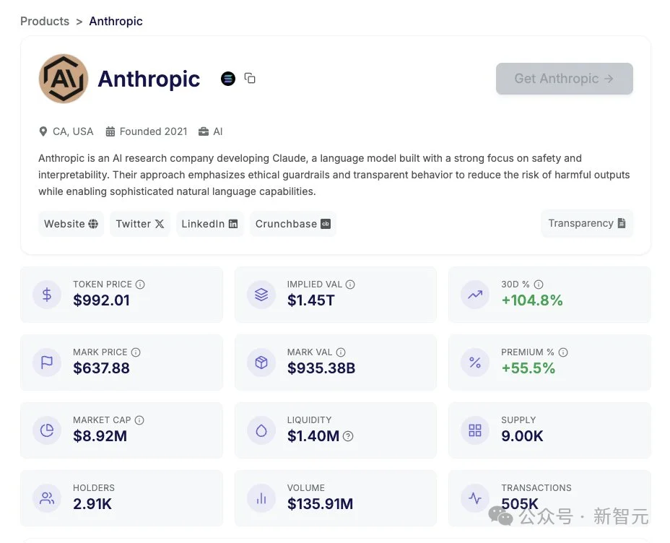The width and height of the screenshot is (670, 543).
Task: Click the Implied Val layers icon
Action: [x=261, y=294]
